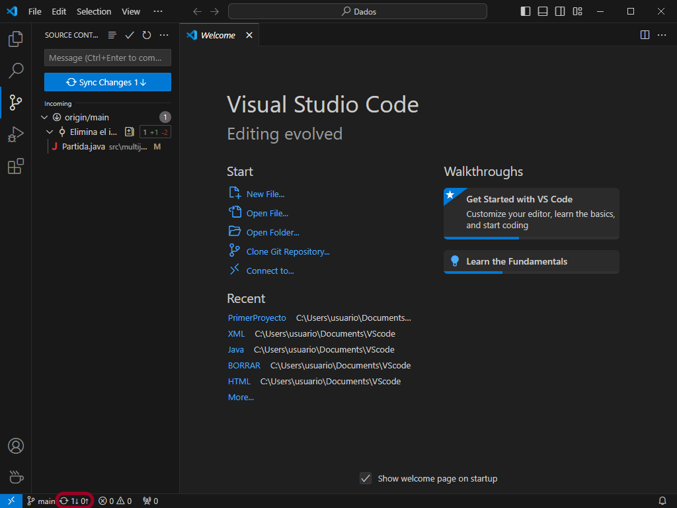Click the commit checkmark icon
This screenshot has width=677, height=508.
(x=130, y=35)
